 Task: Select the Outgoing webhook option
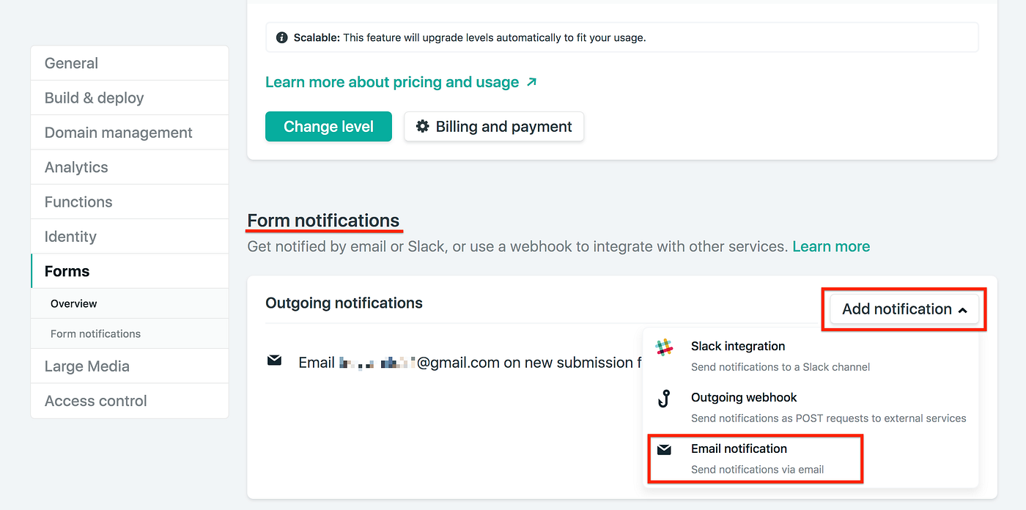point(743,397)
